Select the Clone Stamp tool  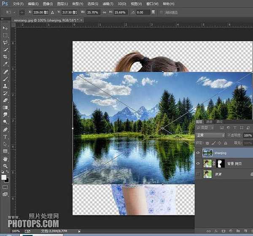pyautogui.click(x=5, y=86)
